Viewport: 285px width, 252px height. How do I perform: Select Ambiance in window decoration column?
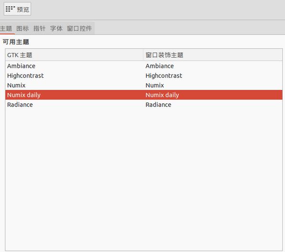[160, 66]
